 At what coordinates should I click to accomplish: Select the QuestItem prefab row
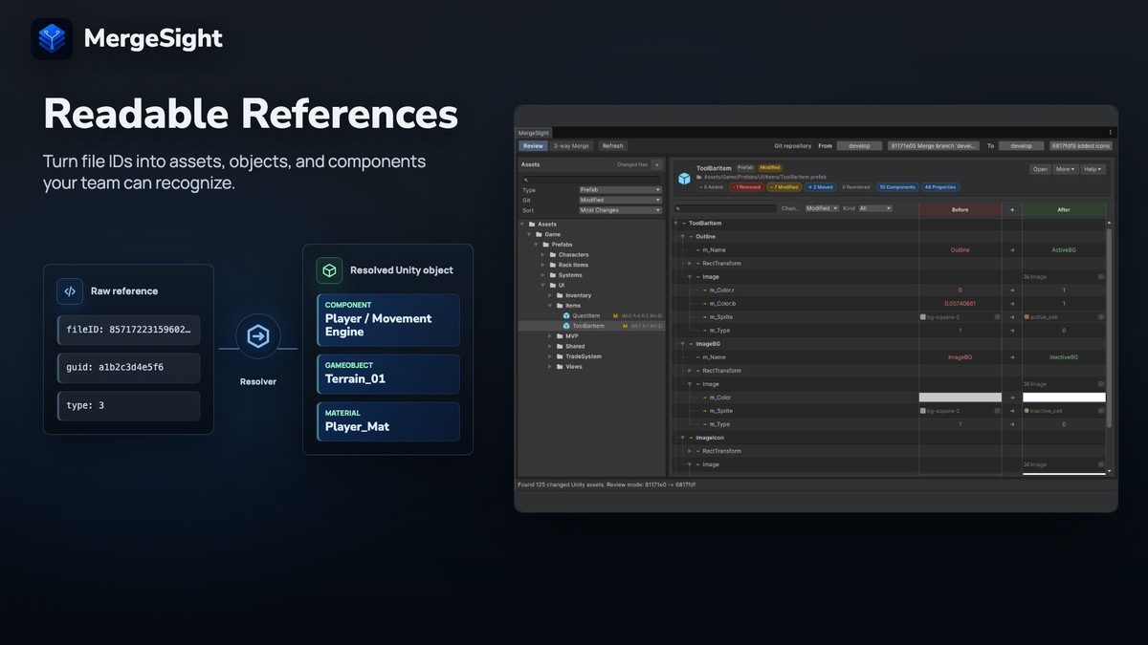[592, 315]
